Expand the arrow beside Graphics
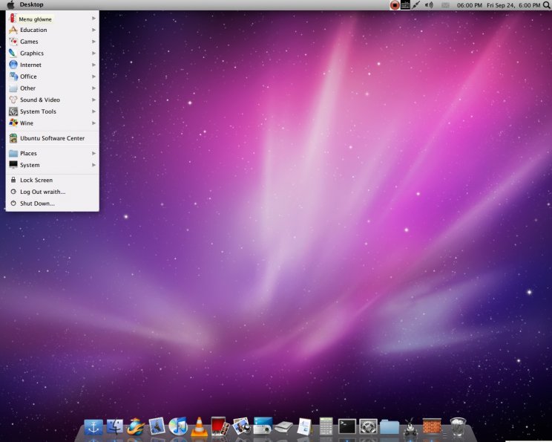This screenshot has height=442, width=552. [93, 53]
